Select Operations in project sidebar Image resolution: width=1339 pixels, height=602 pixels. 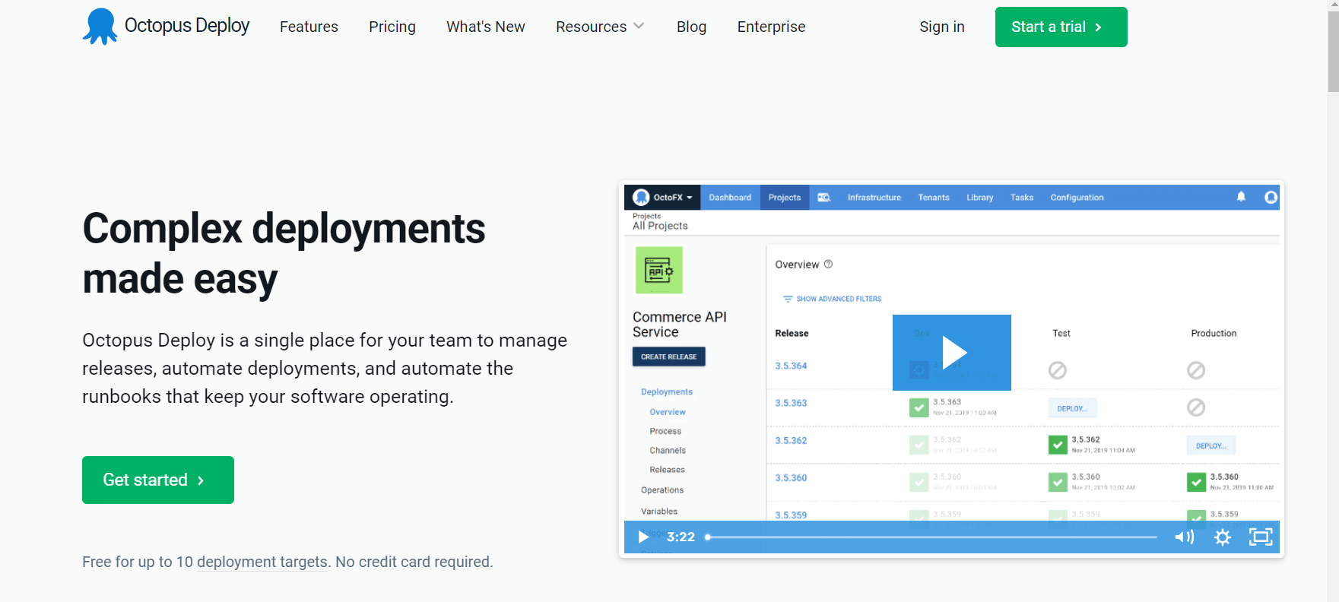662,490
